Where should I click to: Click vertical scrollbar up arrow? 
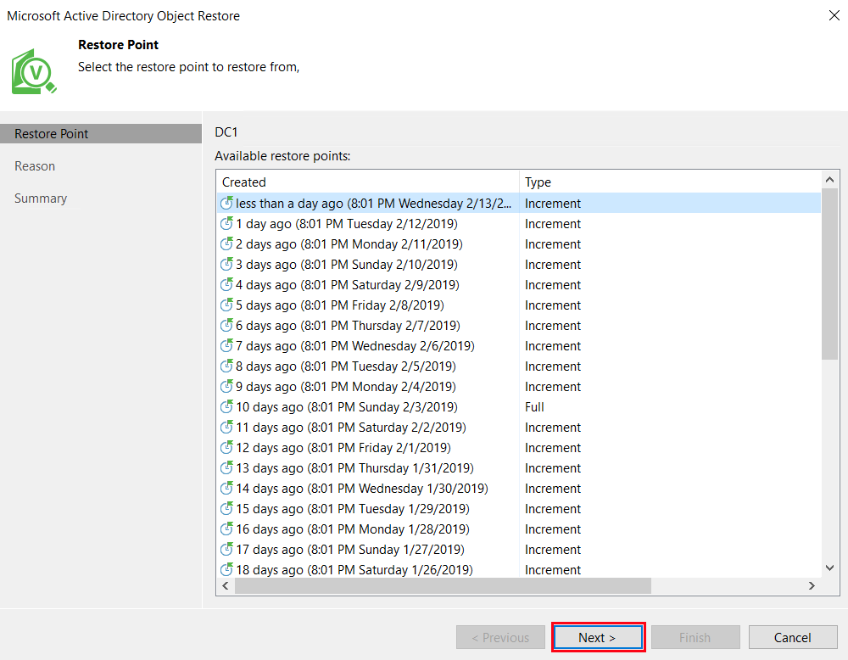point(829,180)
